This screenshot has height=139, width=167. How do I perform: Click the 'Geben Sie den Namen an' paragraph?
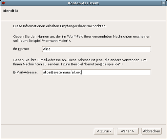82,39
